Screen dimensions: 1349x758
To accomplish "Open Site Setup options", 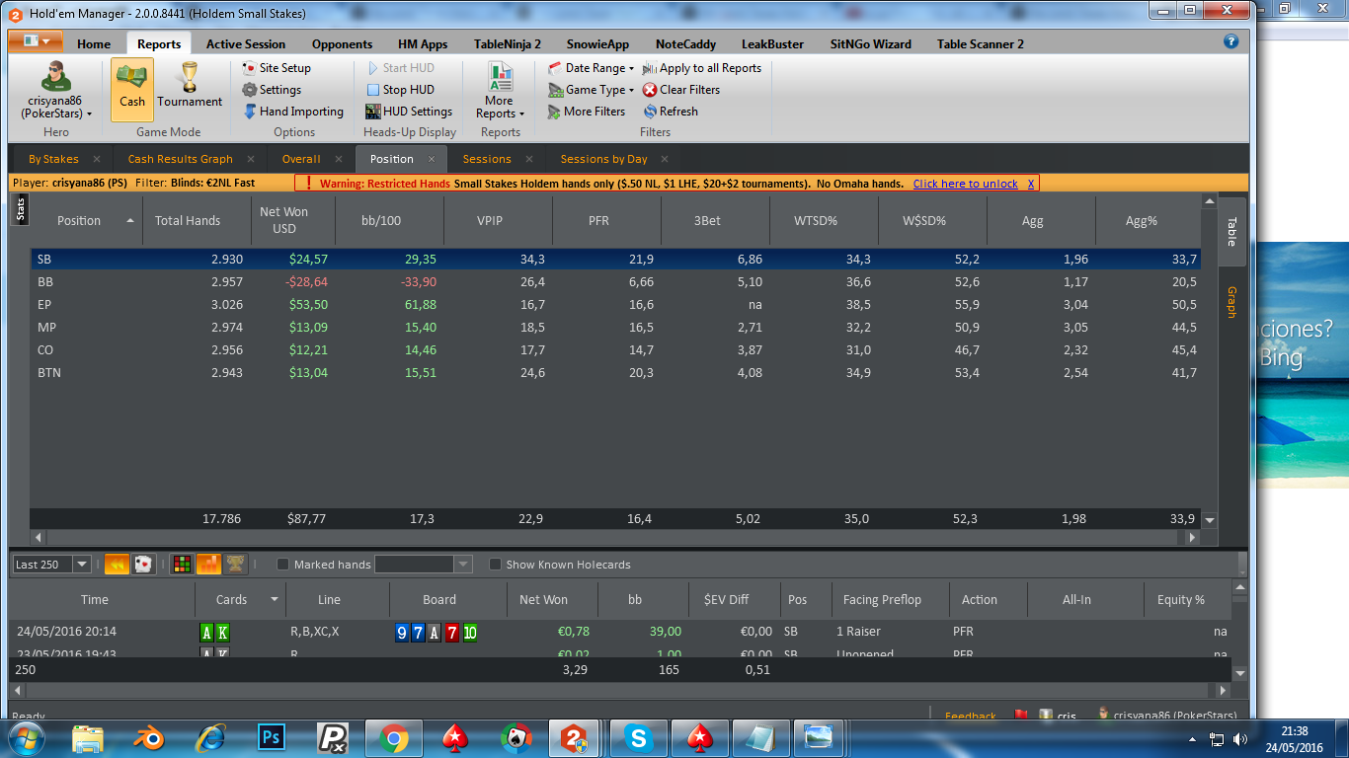I will tap(277, 68).
